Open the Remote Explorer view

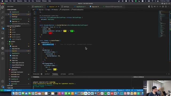click(x=2, y=33)
